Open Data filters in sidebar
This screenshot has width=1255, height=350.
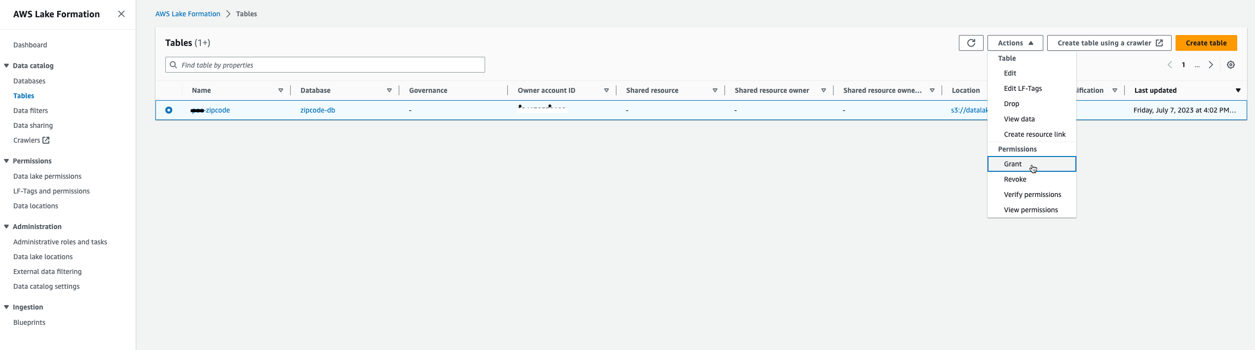[31, 111]
